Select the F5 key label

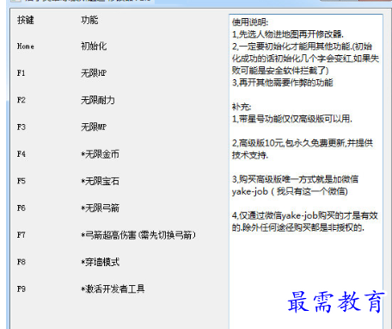(21, 181)
